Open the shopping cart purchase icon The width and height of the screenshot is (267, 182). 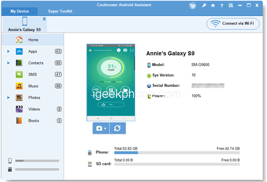[x=192, y=6]
